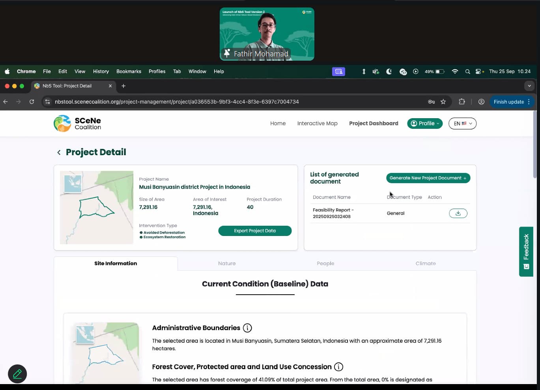540x390 pixels.
Task: Click Export Project Data button
Action: point(255,231)
